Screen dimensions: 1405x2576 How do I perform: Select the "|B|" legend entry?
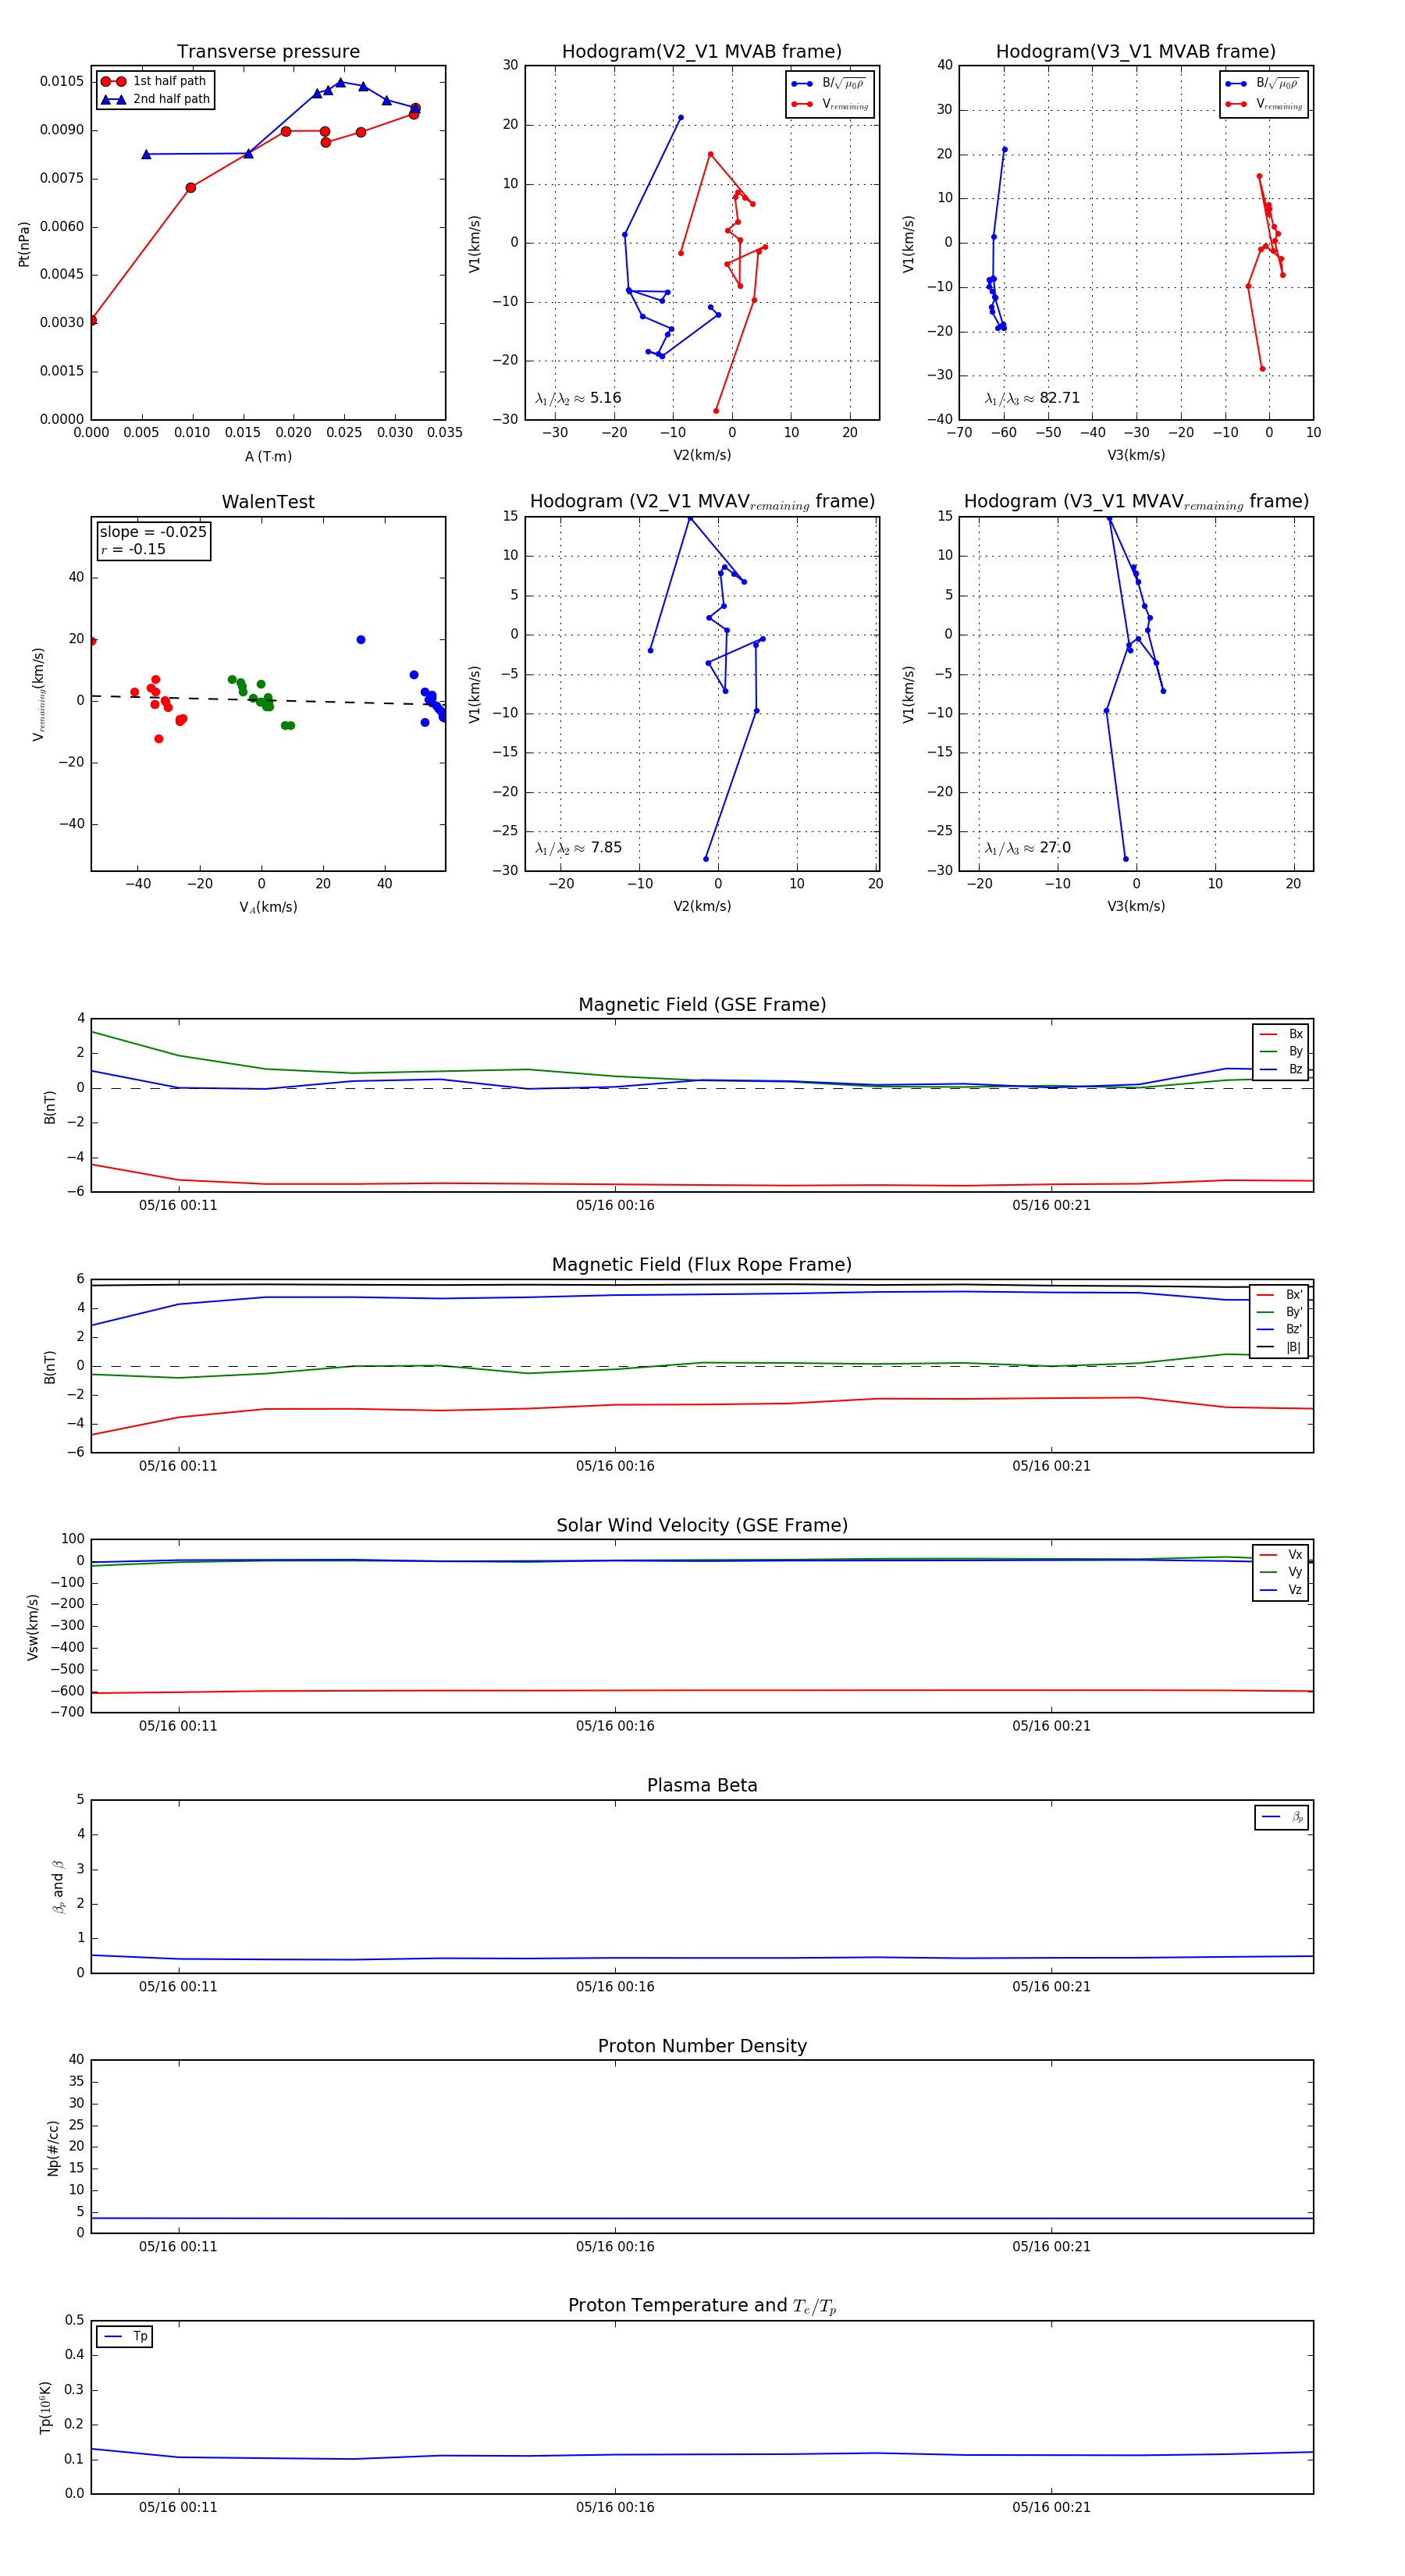(1280, 1347)
